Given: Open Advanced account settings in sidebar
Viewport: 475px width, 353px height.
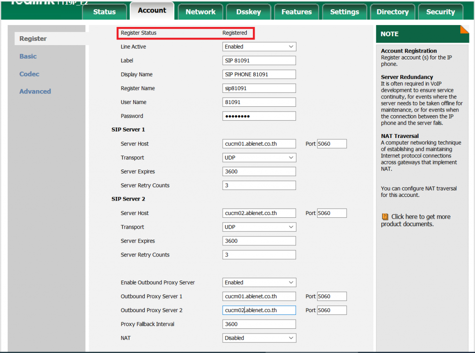Looking at the screenshot, I should (35, 92).
